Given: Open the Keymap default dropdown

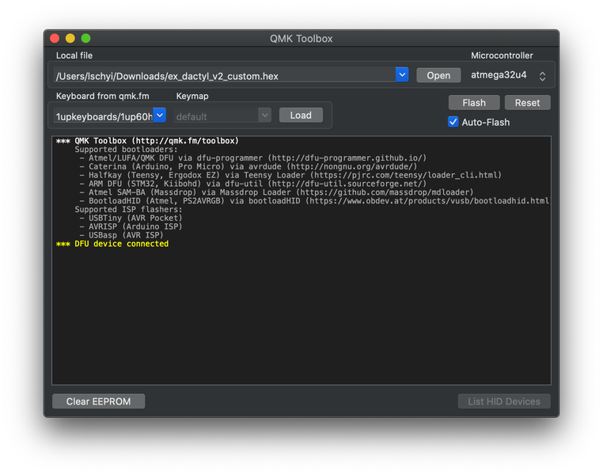Looking at the screenshot, I should pos(222,116).
